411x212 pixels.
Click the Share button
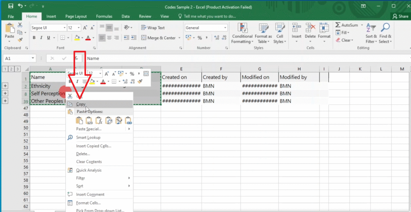tap(400, 16)
